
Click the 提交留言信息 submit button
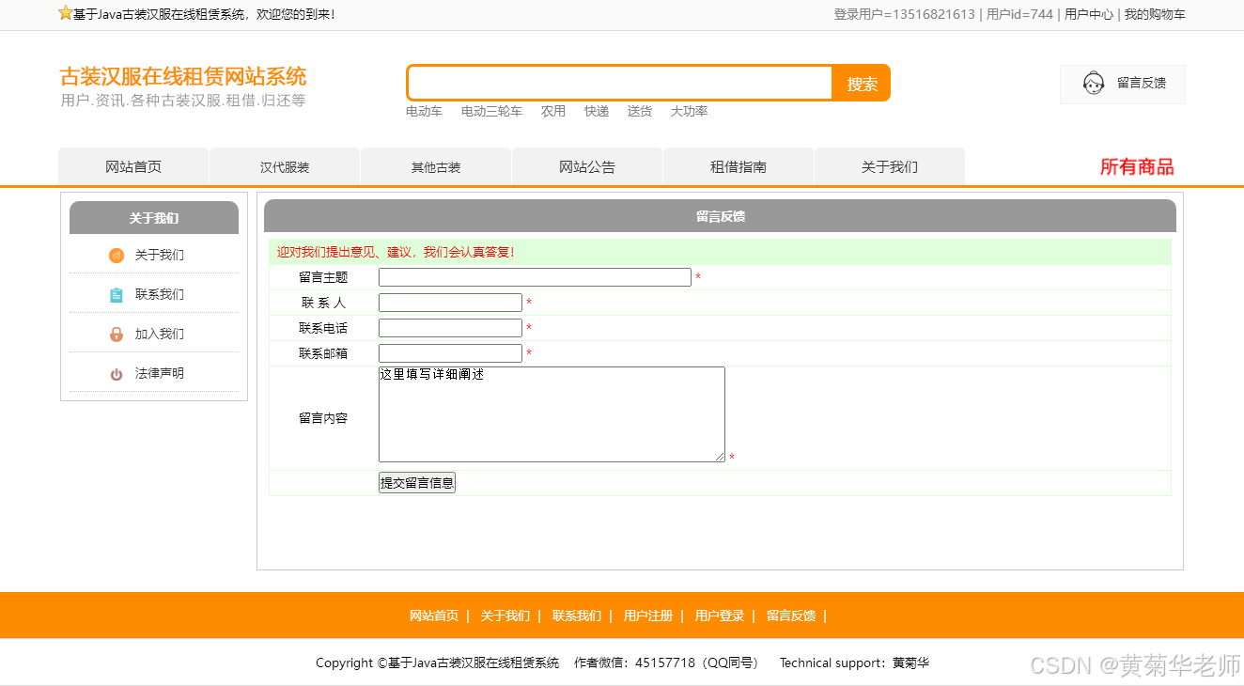pyautogui.click(x=417, y=483)
